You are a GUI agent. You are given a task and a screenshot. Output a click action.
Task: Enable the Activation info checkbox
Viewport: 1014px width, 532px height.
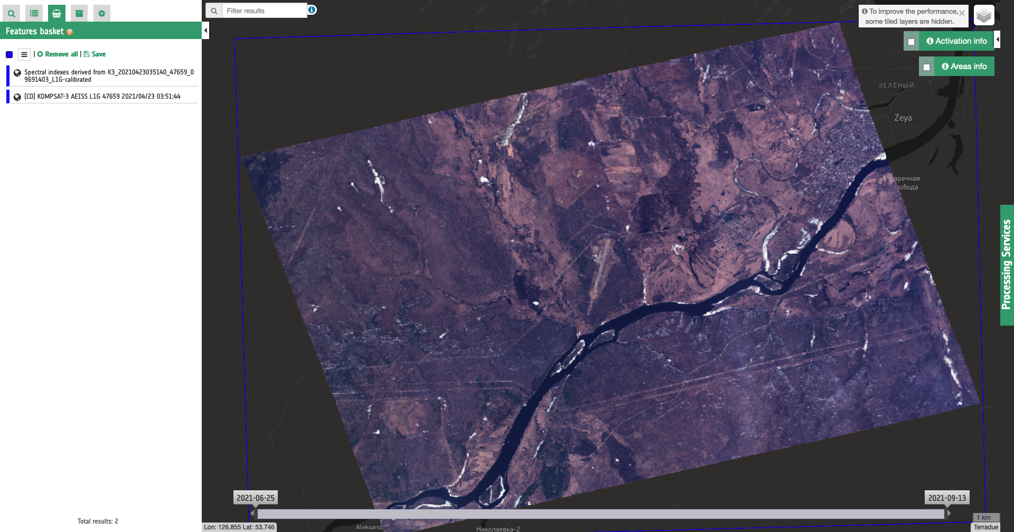912,42
